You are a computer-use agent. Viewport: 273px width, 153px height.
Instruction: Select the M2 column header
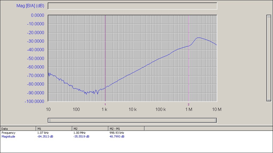(90, 129)
